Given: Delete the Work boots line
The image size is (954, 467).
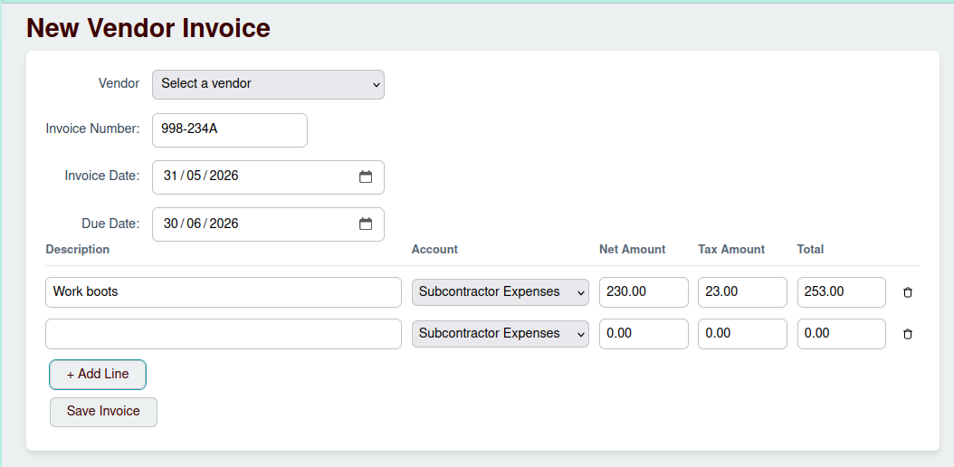Looking at the screenshot, I should 908,292.
